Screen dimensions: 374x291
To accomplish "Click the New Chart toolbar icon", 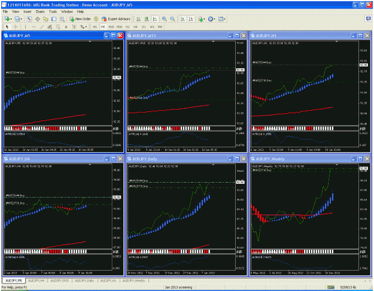I will (7, 19).
